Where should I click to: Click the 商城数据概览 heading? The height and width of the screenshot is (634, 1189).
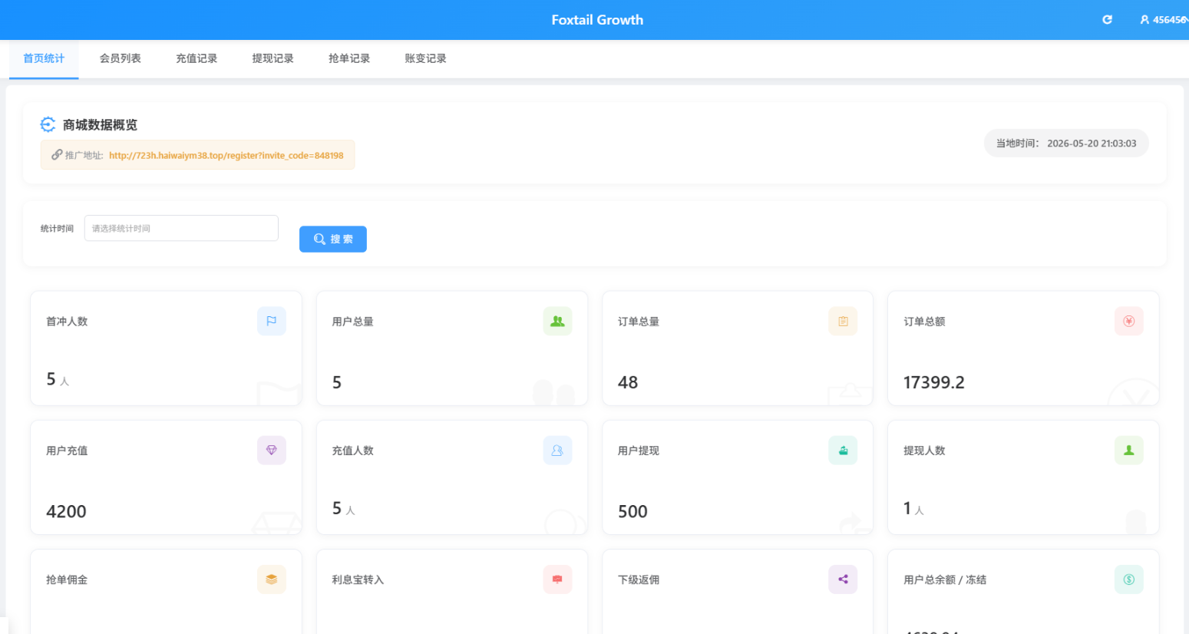tap(100, 125)
